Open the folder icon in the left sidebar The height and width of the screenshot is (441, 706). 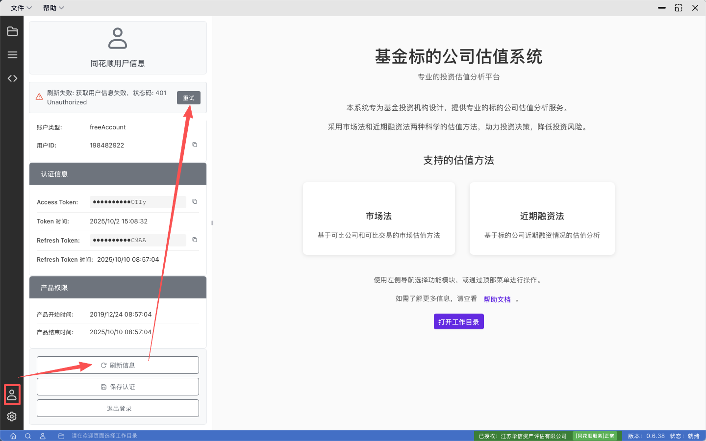coord(12,32)
